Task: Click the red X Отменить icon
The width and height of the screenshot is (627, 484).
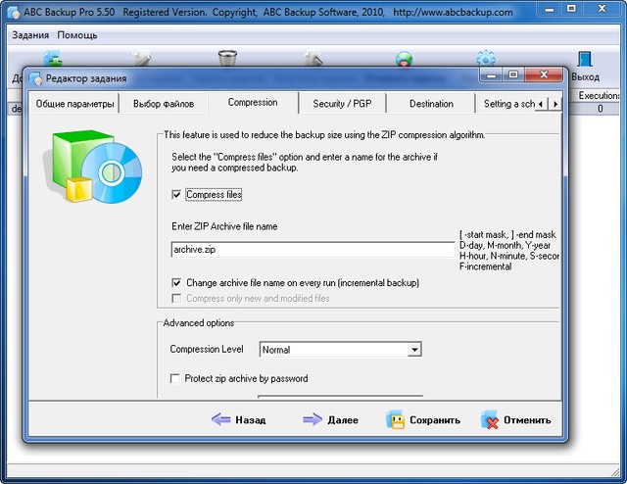Action: 491,420
